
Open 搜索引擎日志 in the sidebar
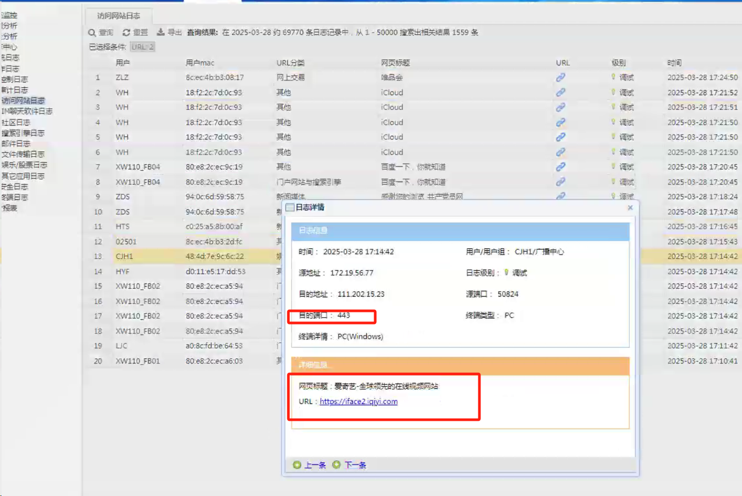click(x=23, y=133)
